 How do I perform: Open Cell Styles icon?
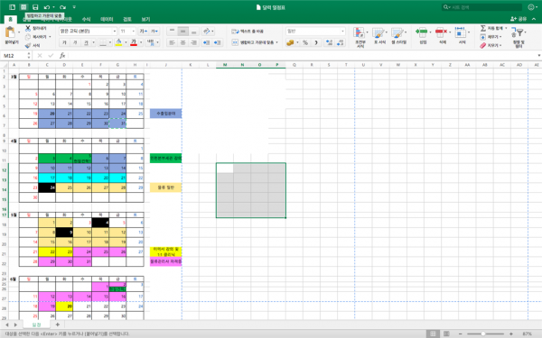tap(397, 32)
